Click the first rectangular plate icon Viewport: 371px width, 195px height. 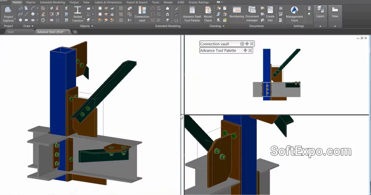tap(100, 8)
